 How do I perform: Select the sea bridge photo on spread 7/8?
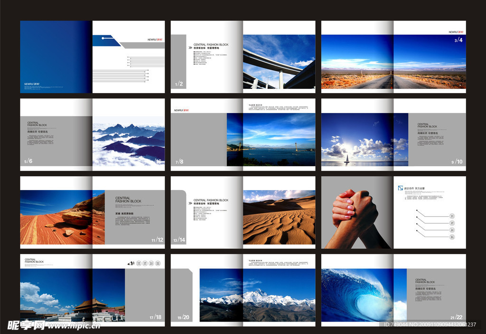coord(271,139)
